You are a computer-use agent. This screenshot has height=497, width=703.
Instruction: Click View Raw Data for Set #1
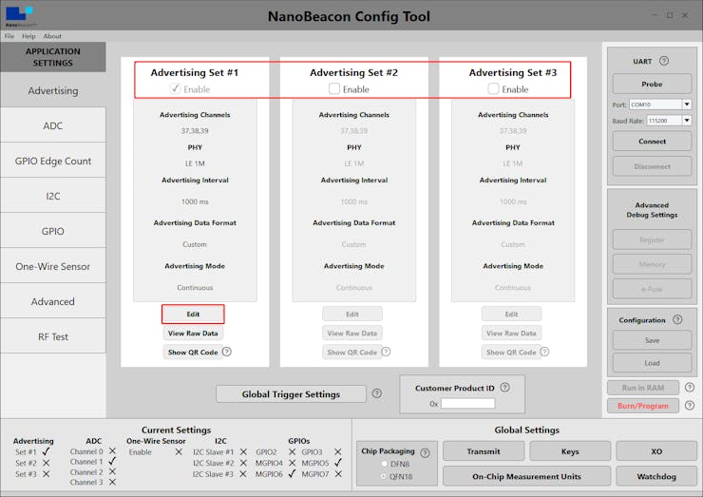[193, 334]
